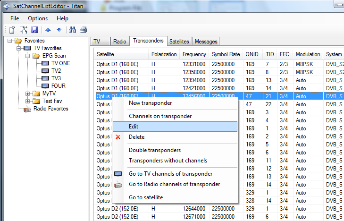Collapse the TV Favorites node
This screenshot has width=344, height=221.
[x=19, y=48]
